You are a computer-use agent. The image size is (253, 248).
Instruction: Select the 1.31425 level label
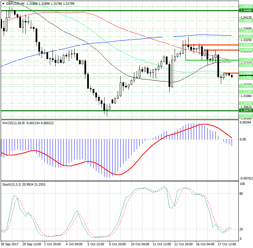(x=246, y=87)
